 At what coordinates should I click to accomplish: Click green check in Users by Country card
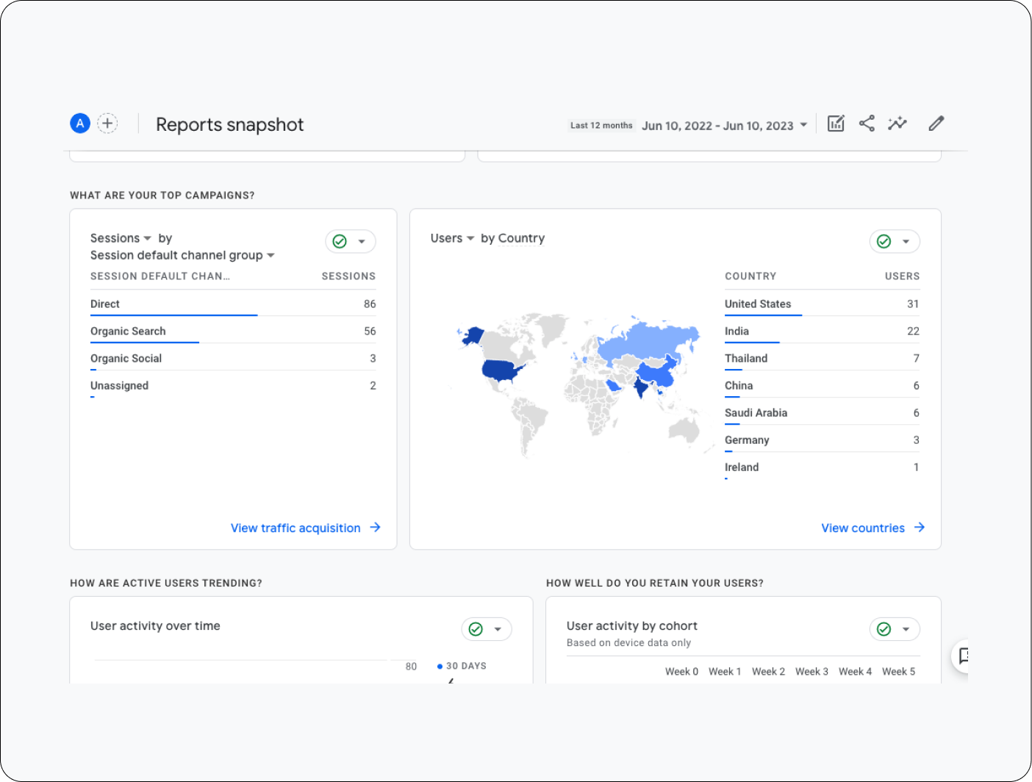884,241
